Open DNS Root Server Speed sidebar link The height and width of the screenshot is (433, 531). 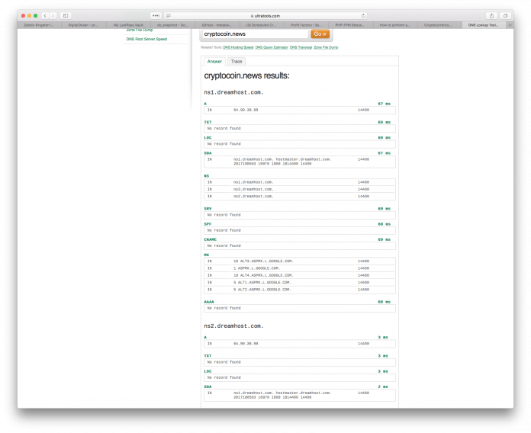point(146,39)
